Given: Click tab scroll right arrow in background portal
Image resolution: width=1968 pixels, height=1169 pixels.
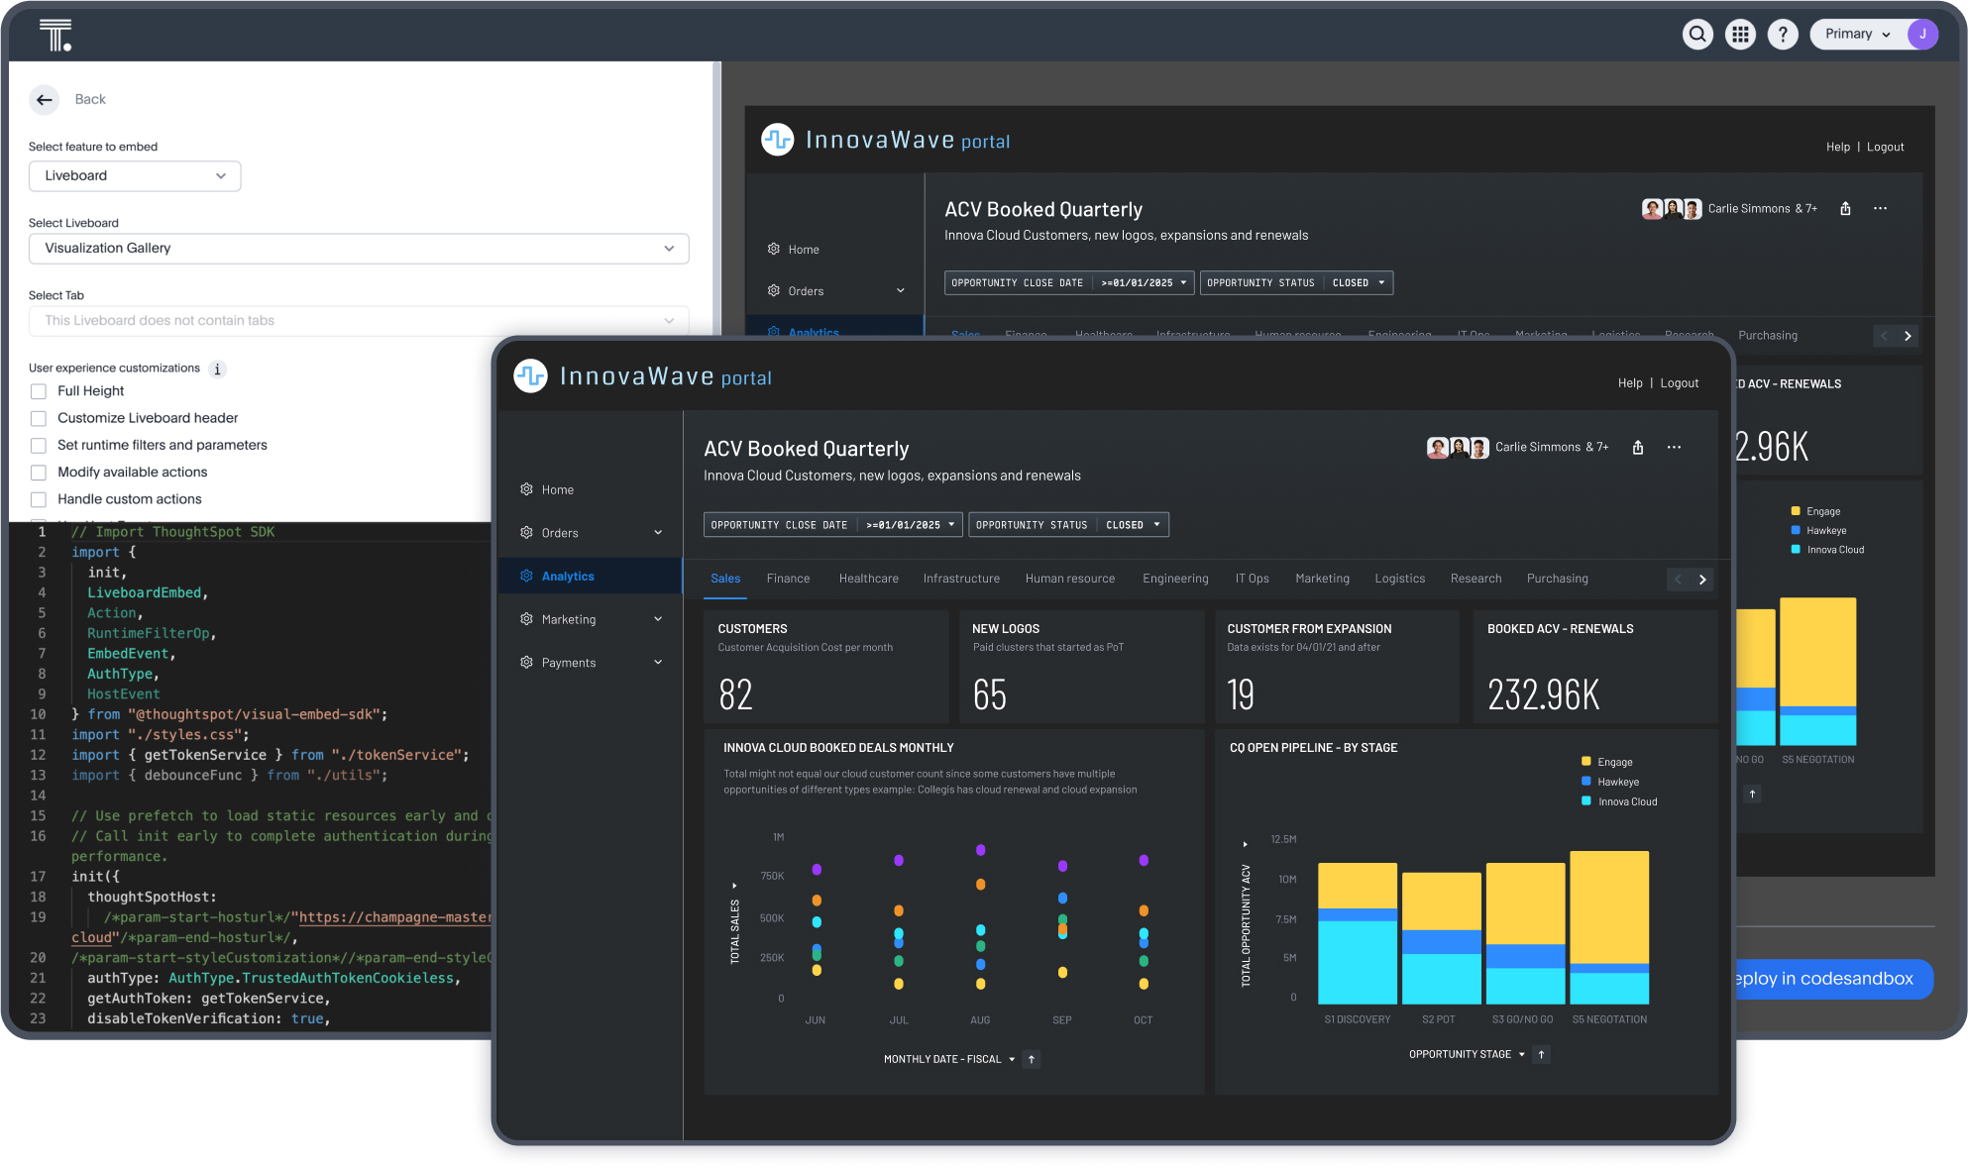Looking at the screenshot, I should pyautogui.click(x=1908, y=336).
